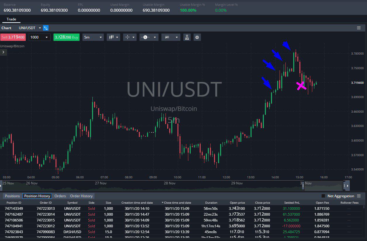The height and width of the screenshot is (241, 367).
Task: Enable the Net Aggregation checkbox
Action: (x=323, y=196)
